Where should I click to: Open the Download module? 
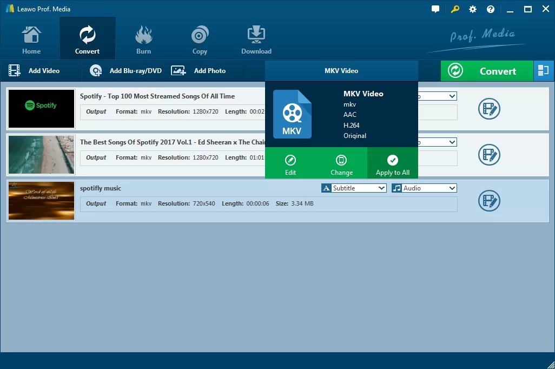pyautogui.click(x=256, y=39)
